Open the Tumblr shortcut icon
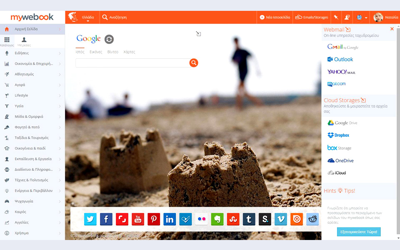This screenshot has width=400, height=250. click(x=249, y=219)
